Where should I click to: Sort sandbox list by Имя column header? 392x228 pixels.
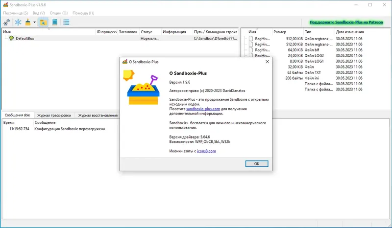[49, 32]
